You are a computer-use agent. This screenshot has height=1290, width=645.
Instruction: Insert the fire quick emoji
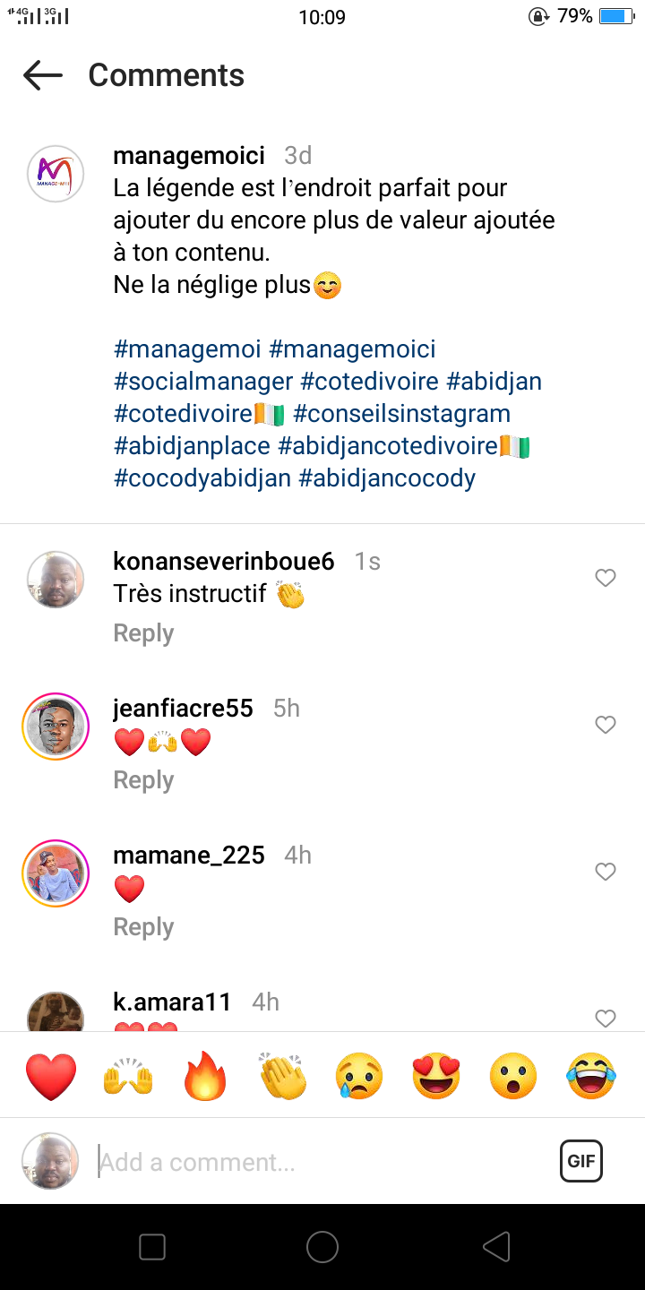(206, 1076)
